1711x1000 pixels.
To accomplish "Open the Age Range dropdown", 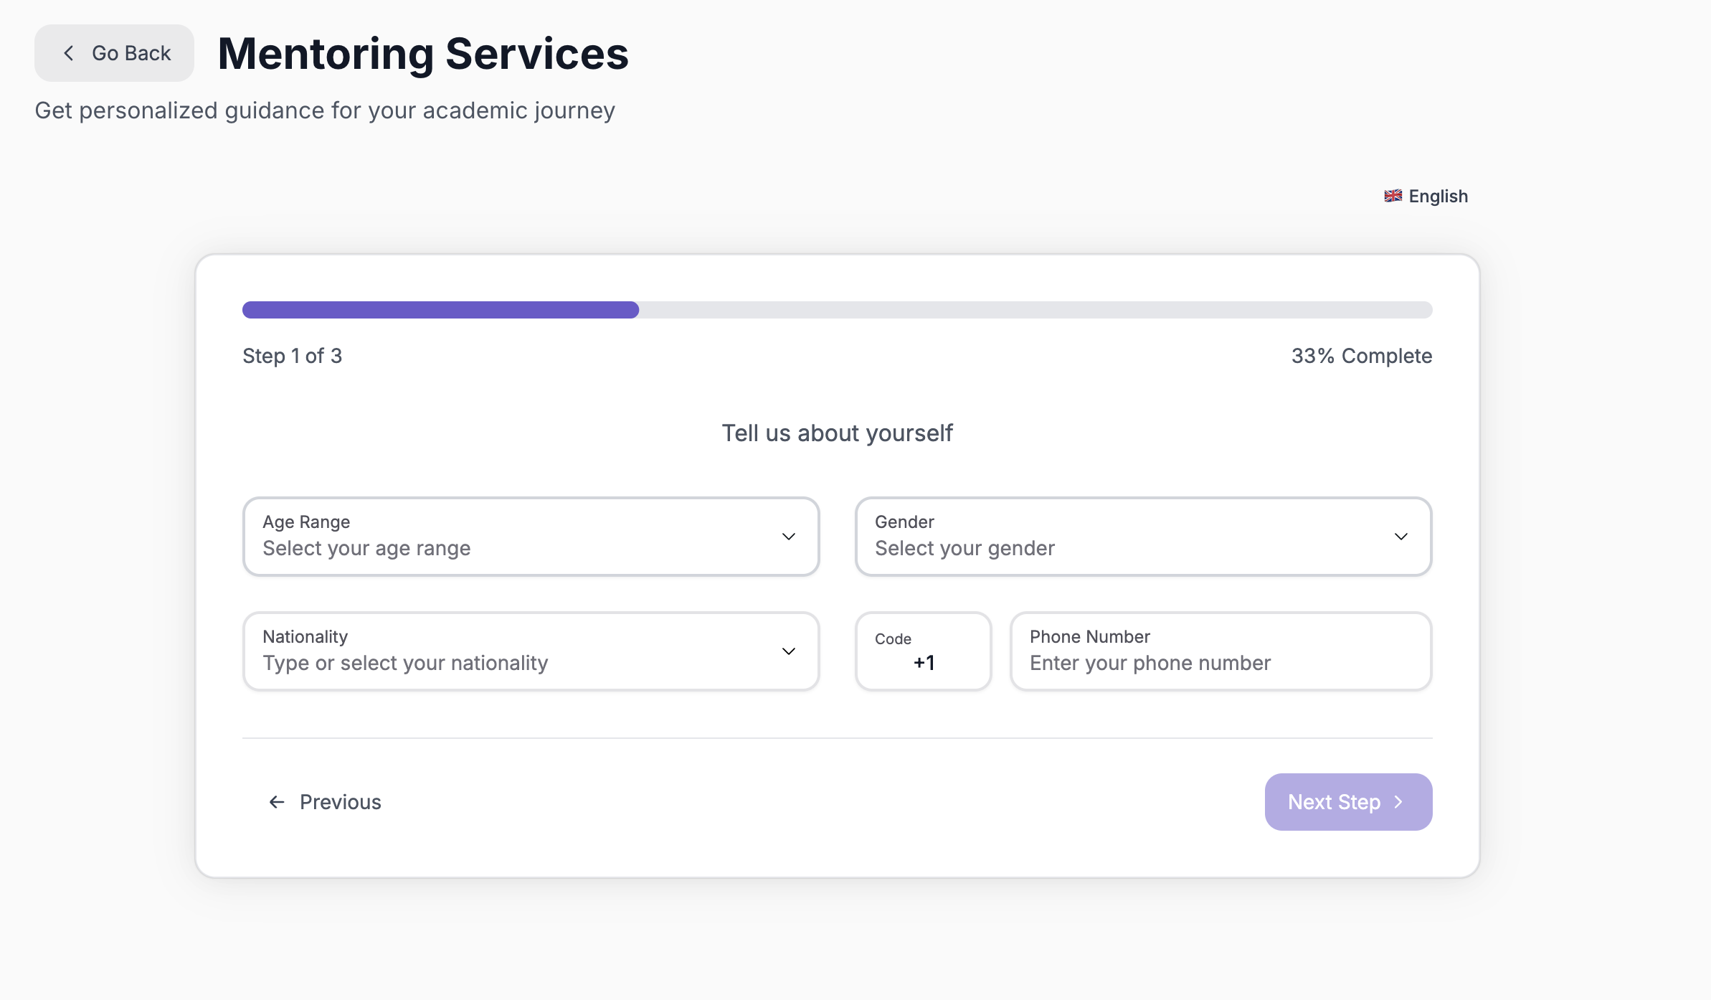I will pyautogui.click(x=531, y=537).
